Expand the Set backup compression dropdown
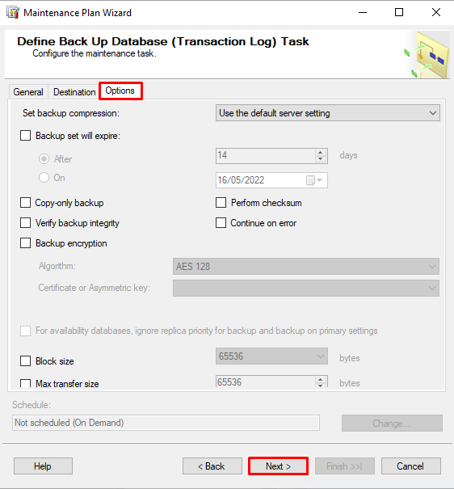The image size is (454, 489). coord(327,113)
